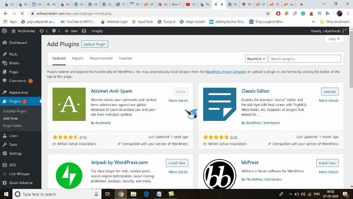Open Pages in the sidebar

click(14, 72)
